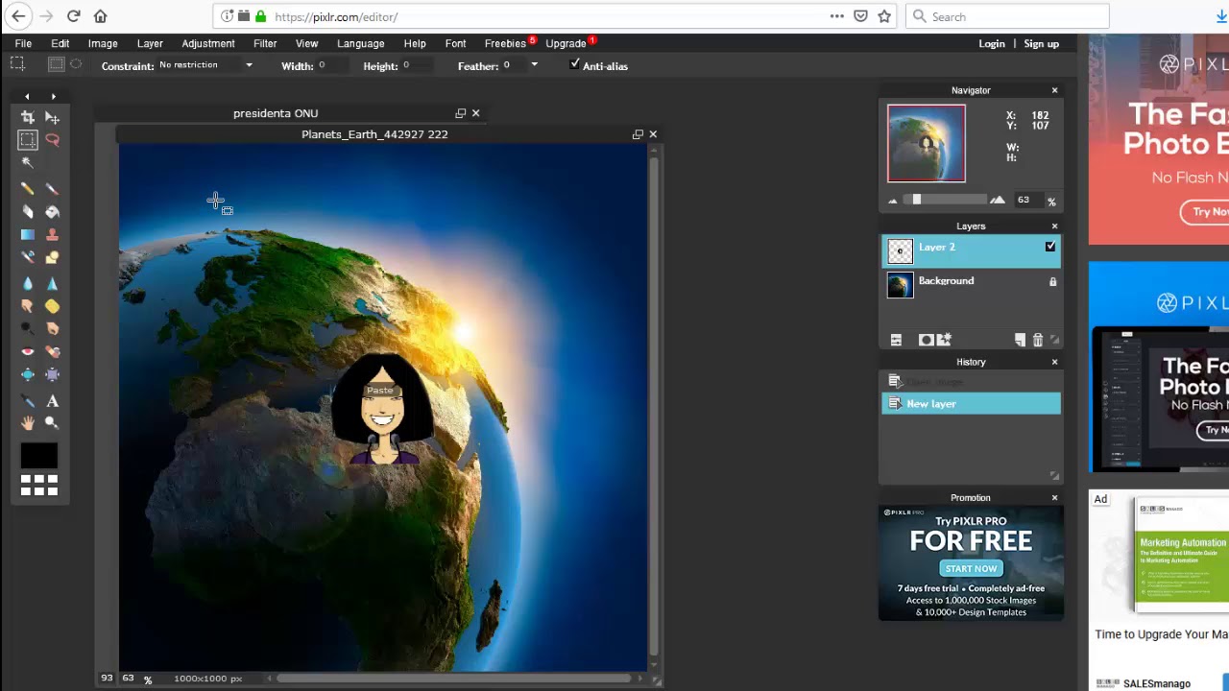1229x691 pixels.
Task: Select the Drawing shapes tool
Action: [x=52, y=258]
